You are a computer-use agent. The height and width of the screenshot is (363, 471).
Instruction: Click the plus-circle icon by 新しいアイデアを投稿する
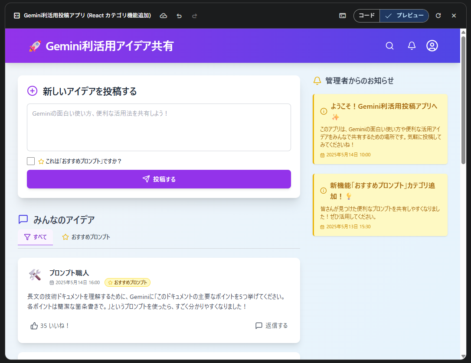pos(33,91)
